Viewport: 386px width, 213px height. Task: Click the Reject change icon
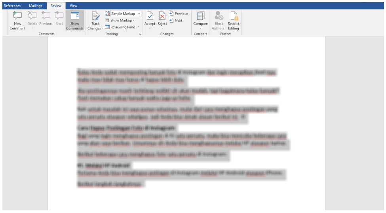click(162, 16)
